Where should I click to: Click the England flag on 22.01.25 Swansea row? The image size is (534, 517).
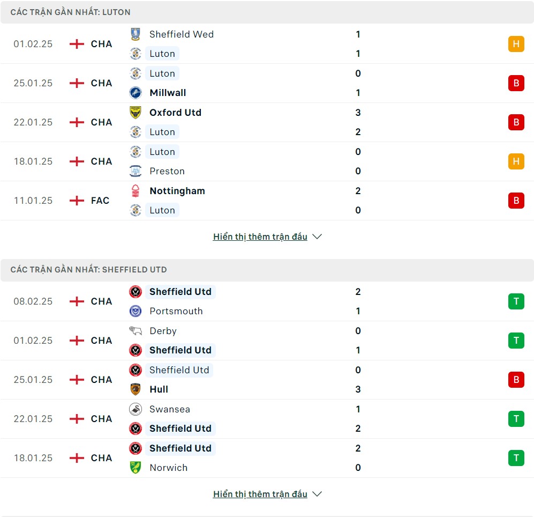(77, 419)
